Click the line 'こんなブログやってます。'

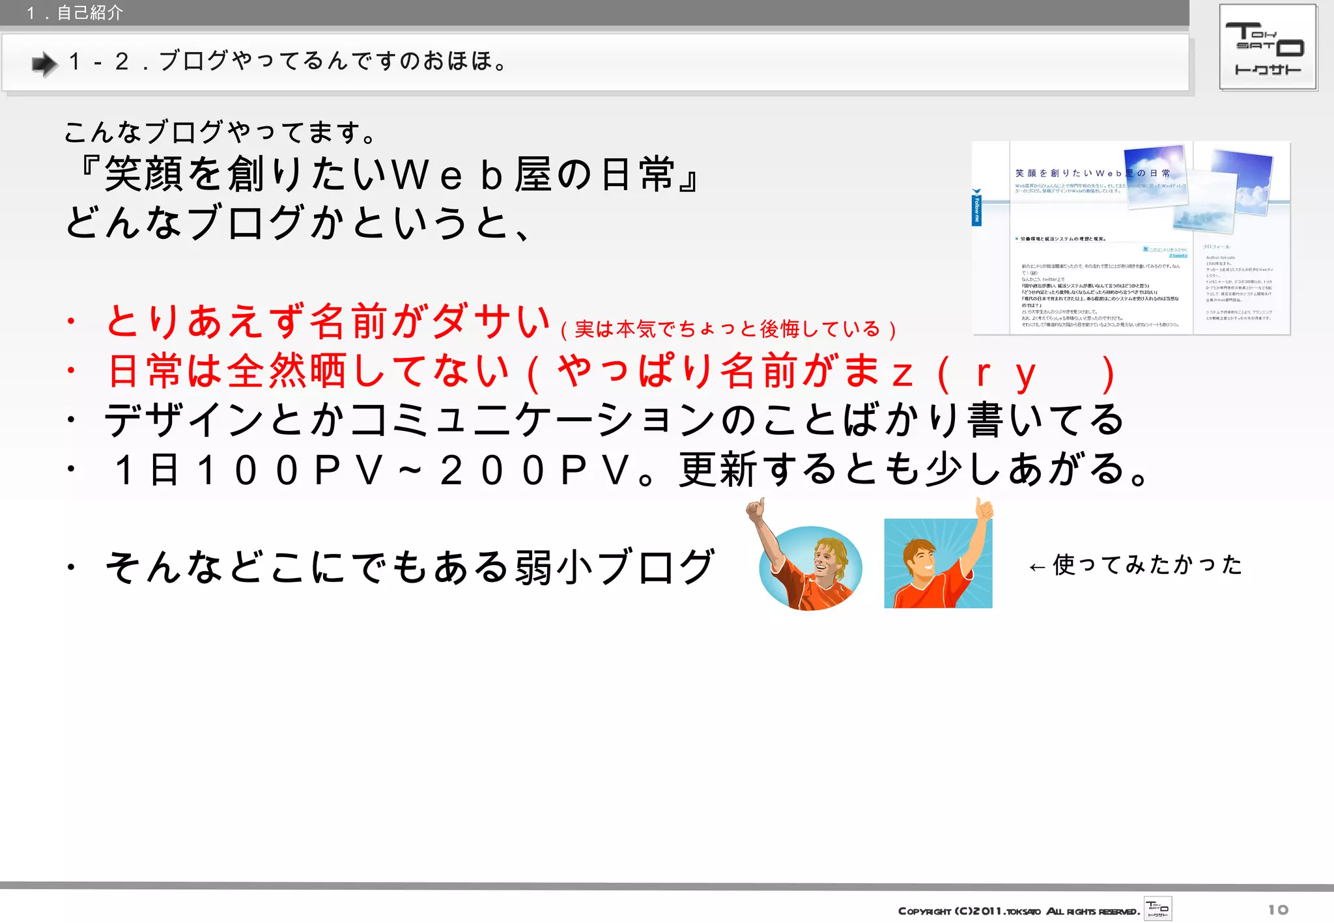tap(221, 132)
